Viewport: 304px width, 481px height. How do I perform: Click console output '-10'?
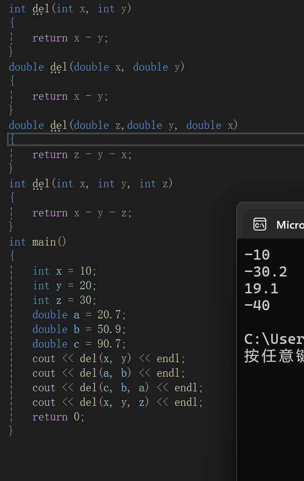click(x=257, y=255)
